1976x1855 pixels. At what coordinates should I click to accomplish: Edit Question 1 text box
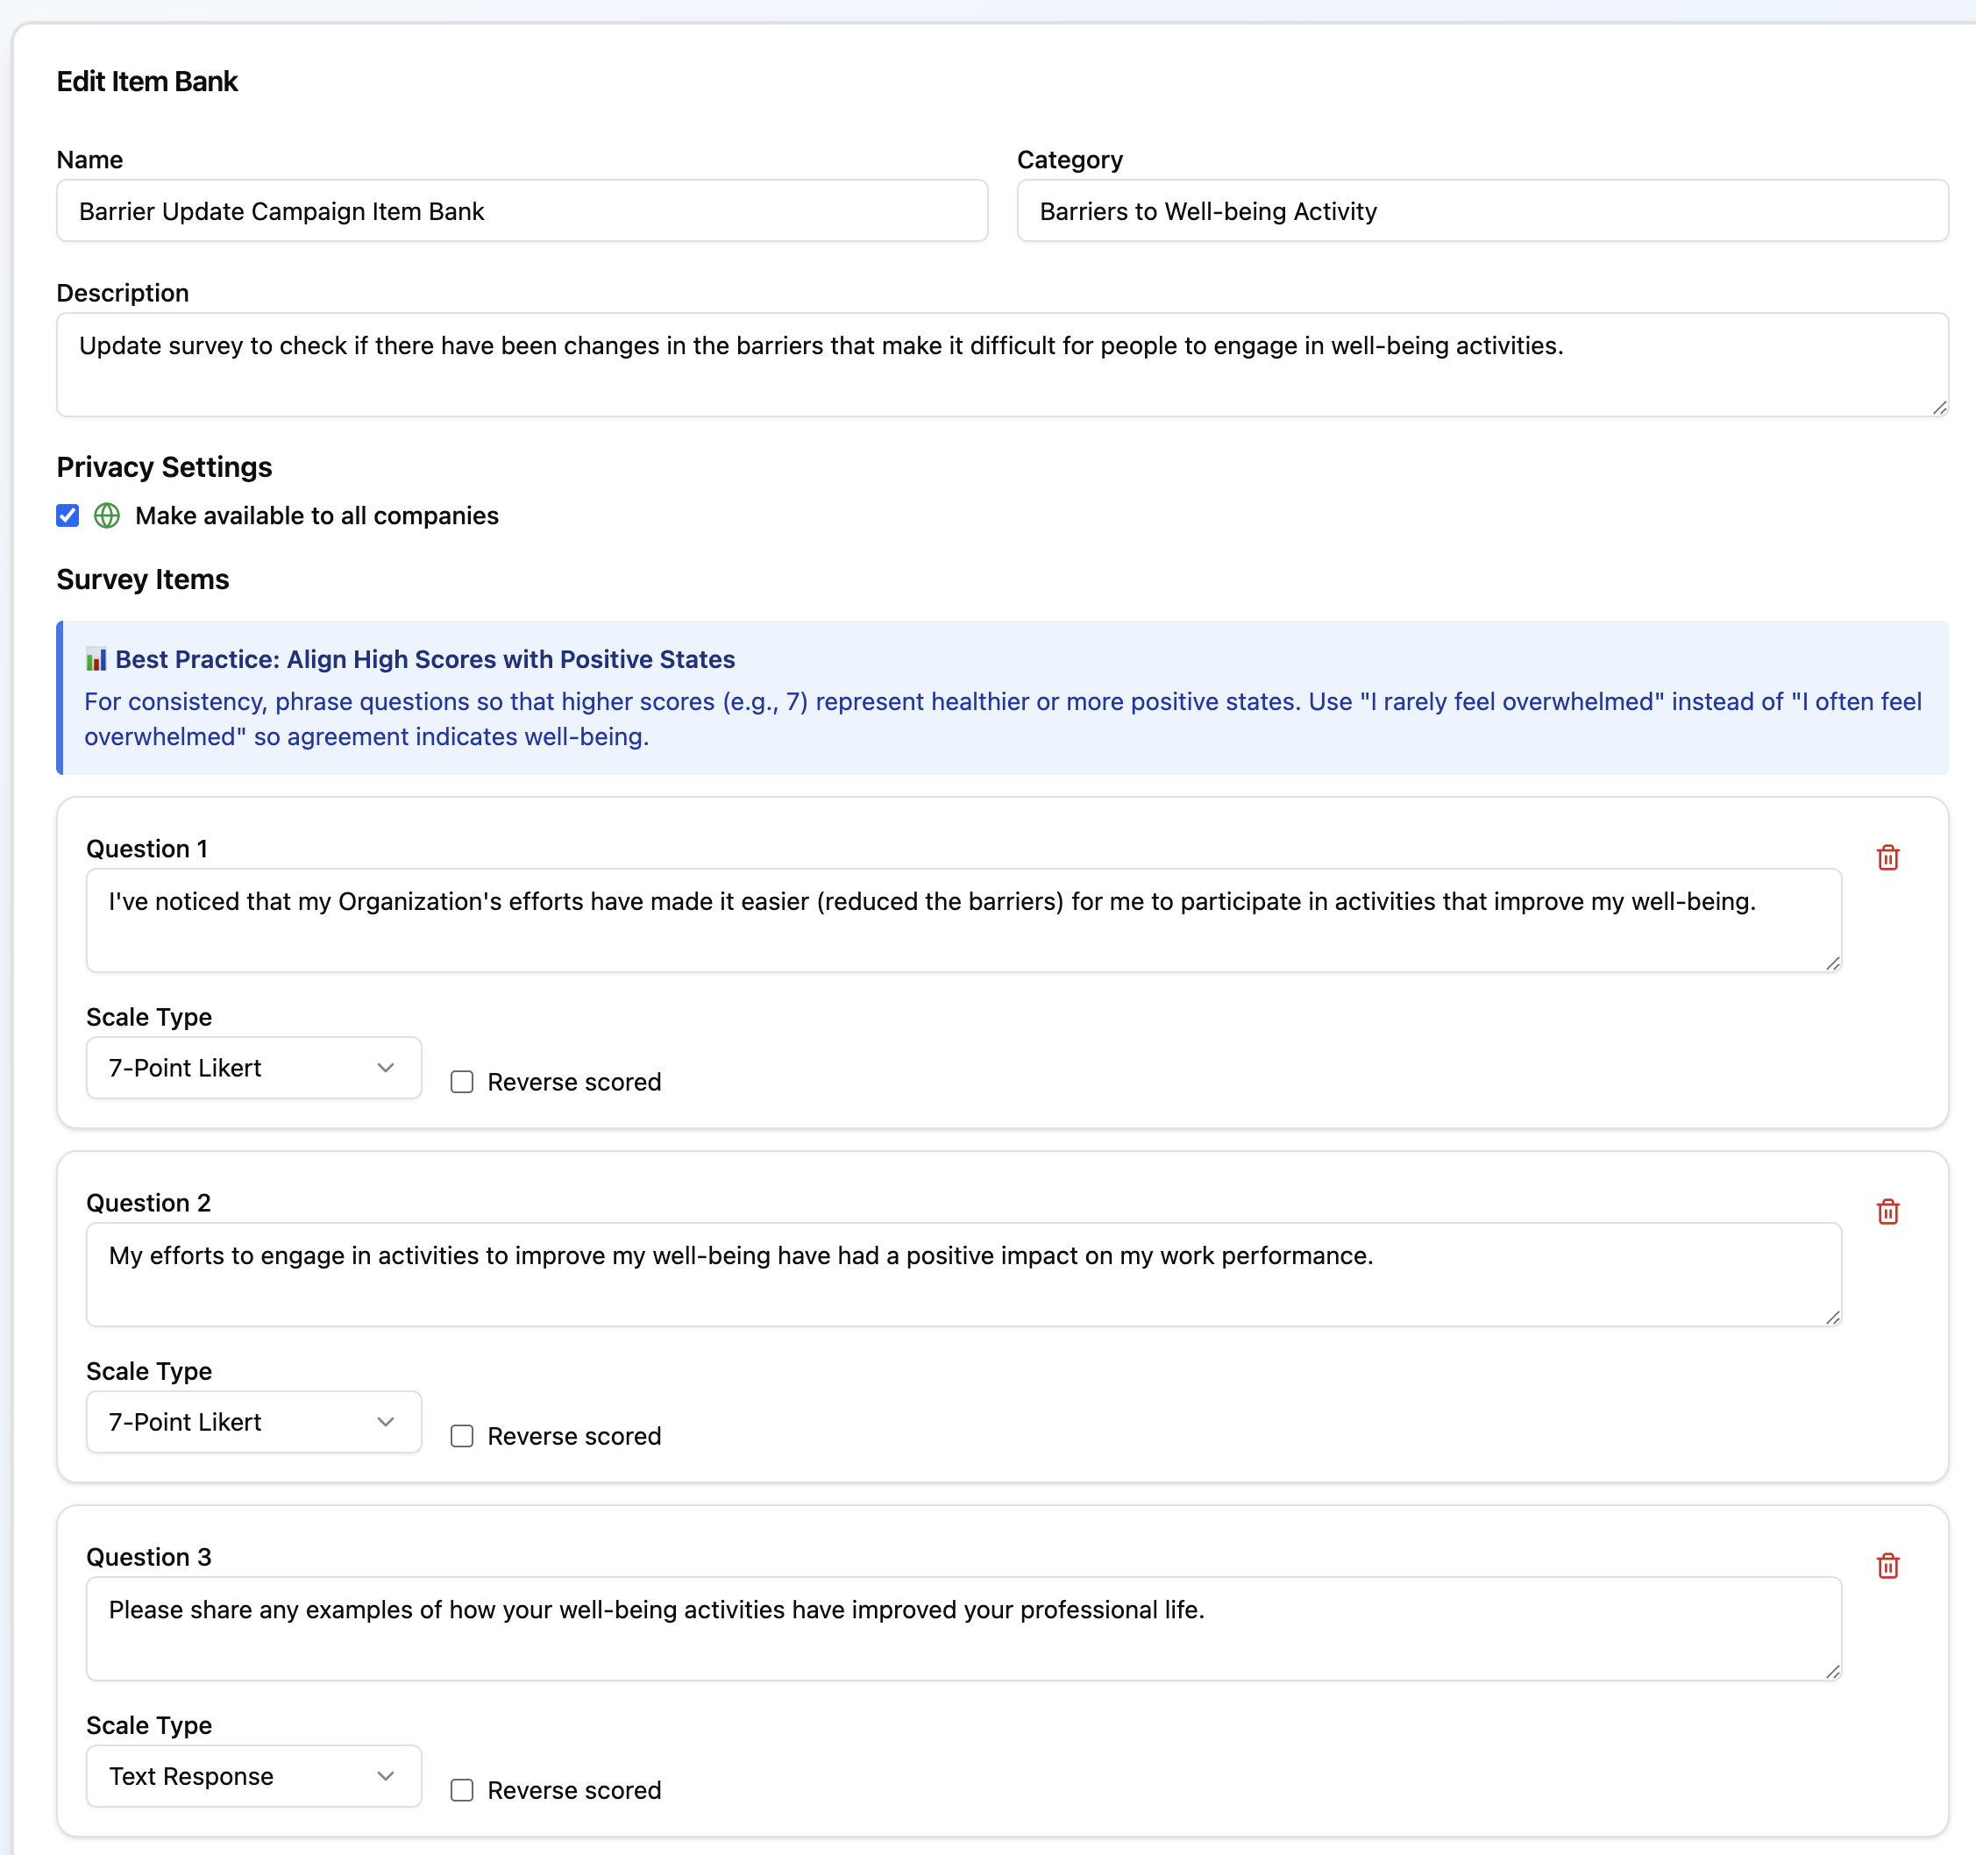tap(963, 920)
